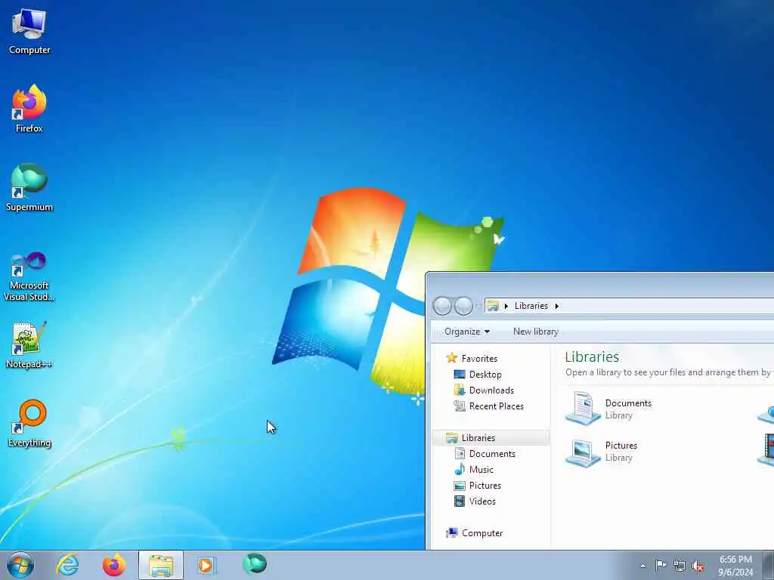Click the New library button

pos(536,332)
